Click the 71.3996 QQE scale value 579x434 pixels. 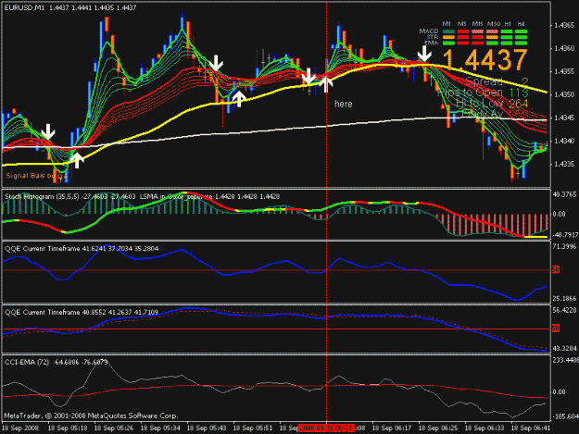coord(564,247)
